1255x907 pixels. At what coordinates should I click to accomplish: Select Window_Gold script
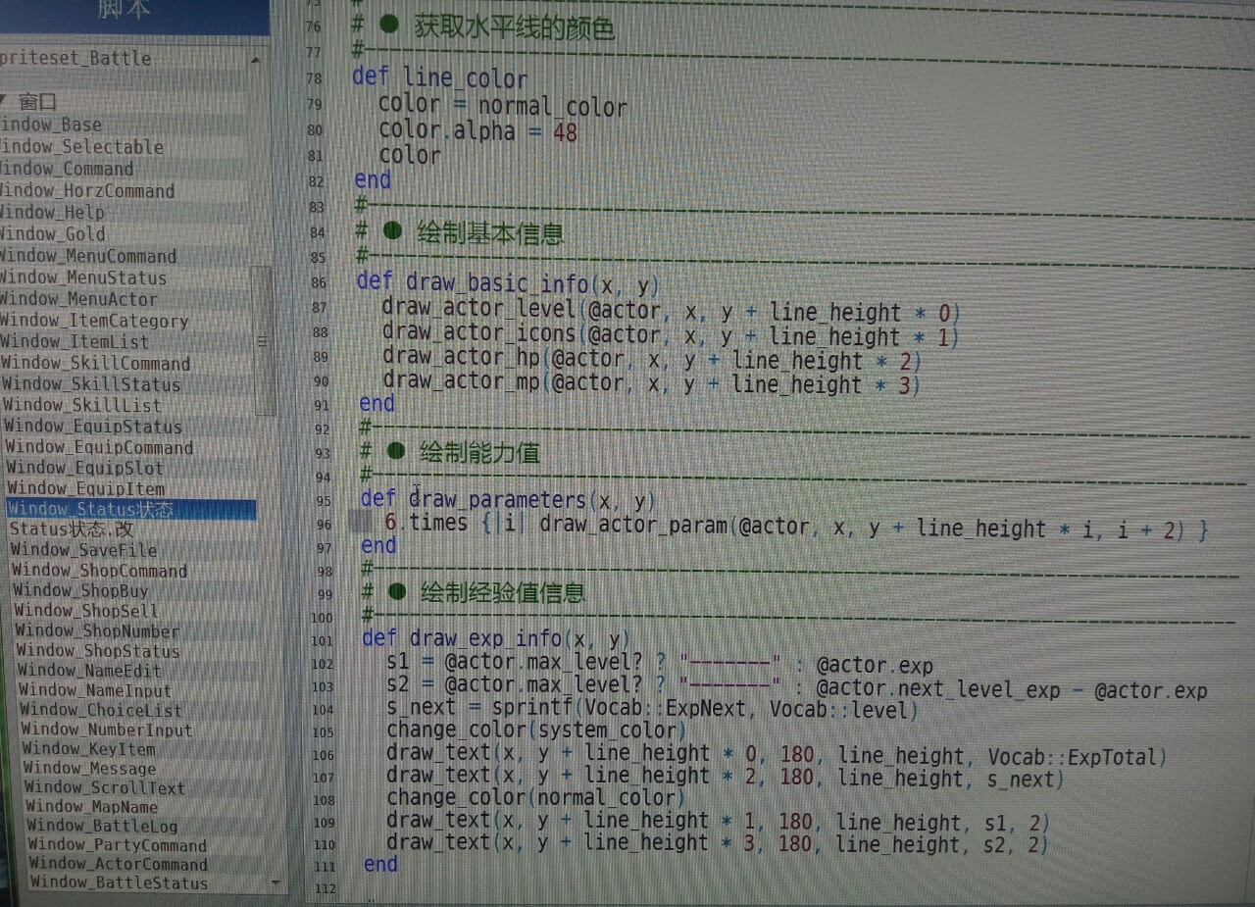[x=53, y=233]
